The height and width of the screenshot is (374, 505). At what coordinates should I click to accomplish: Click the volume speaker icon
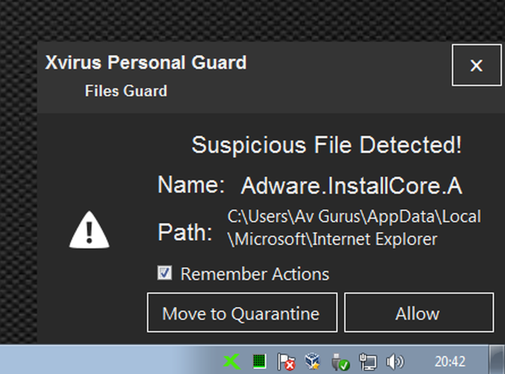tap(395, 362)
